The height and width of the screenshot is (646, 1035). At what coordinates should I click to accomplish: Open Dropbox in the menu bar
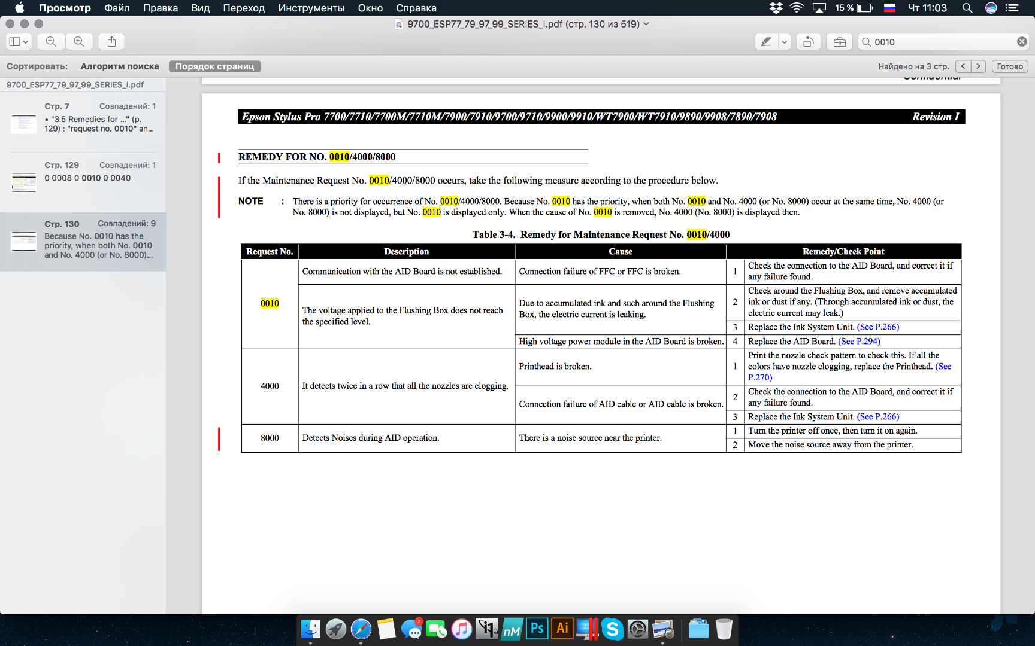(776, 8)
